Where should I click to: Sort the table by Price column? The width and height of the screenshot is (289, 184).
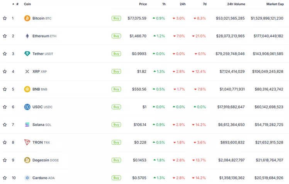[x=143, y=4]
